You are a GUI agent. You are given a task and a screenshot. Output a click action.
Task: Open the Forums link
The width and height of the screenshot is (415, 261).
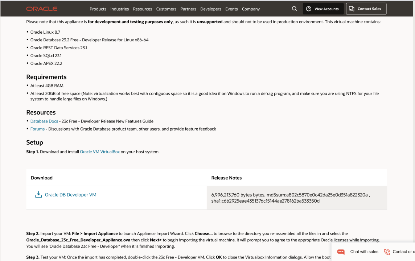pos(38,129)
